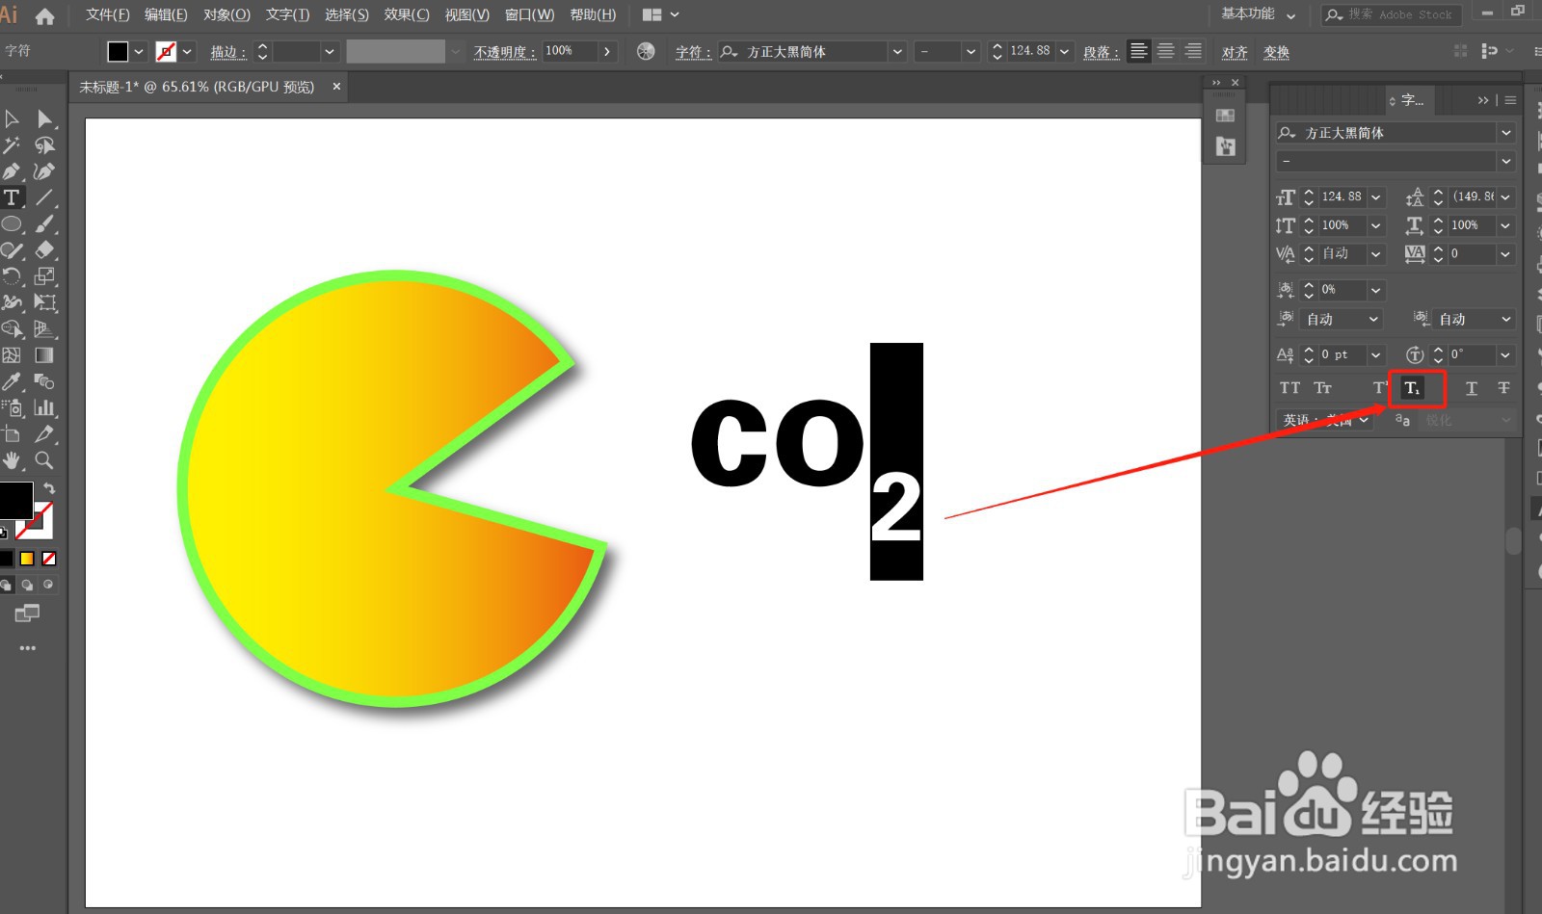The width and height of the screenshot is (1542, 914).
Task: Change screen mode at toolbar bottom
Action: tap(27, 614)
